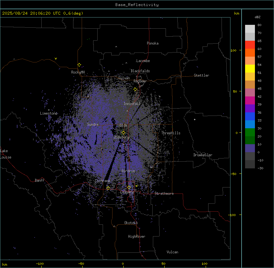Pick the green 30 dBZ legend swatch
Screen dimensions: 274x268
[x=250, y=132]
